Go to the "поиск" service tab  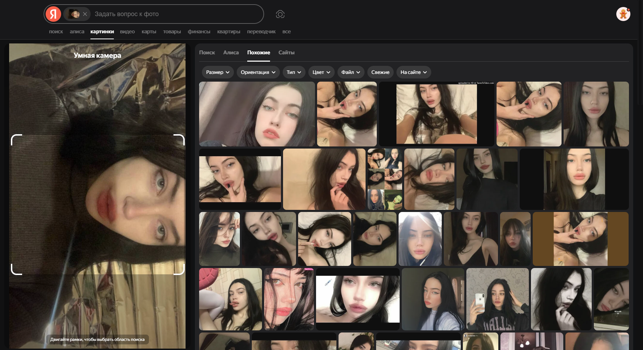(x=56, y=32)
